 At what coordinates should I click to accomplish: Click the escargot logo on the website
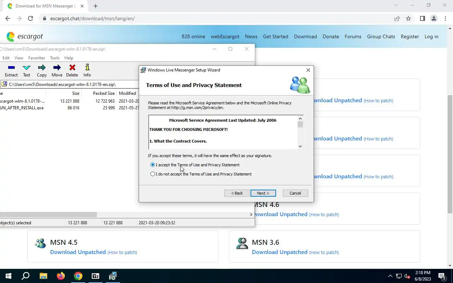click(x=25, y=36)
